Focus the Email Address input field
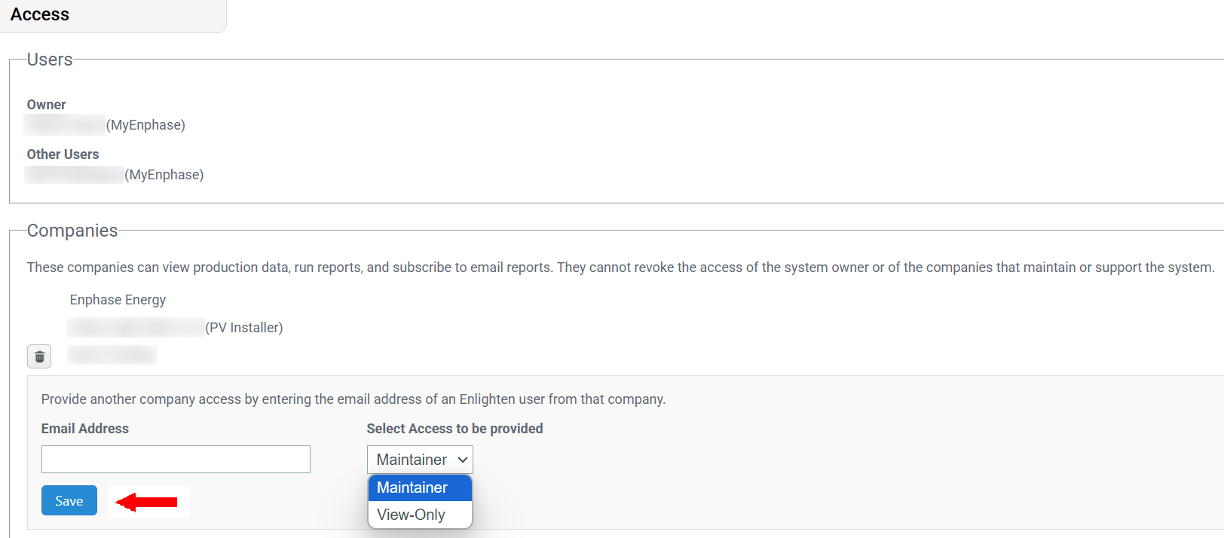Image resolution: width=1224 pixels, height=538 pixels. pyautogui.click(x=176, y=460)
